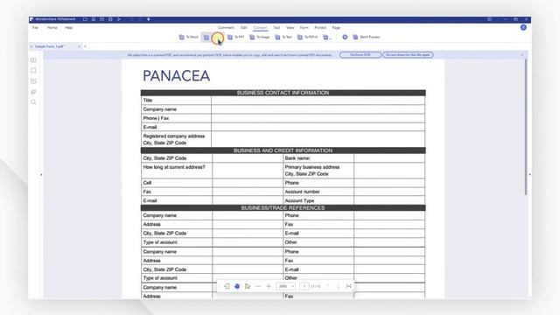Screen dimensions: 560x315
Task: Switch to the Convert tab
Action: (261, 27)
